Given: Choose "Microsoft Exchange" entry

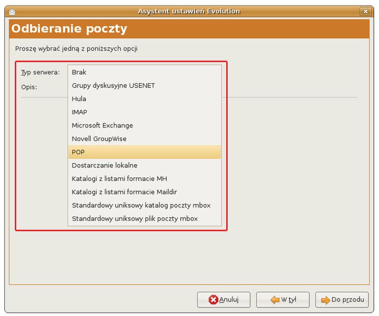Looking at the screenshot, I should pos(144,125).
